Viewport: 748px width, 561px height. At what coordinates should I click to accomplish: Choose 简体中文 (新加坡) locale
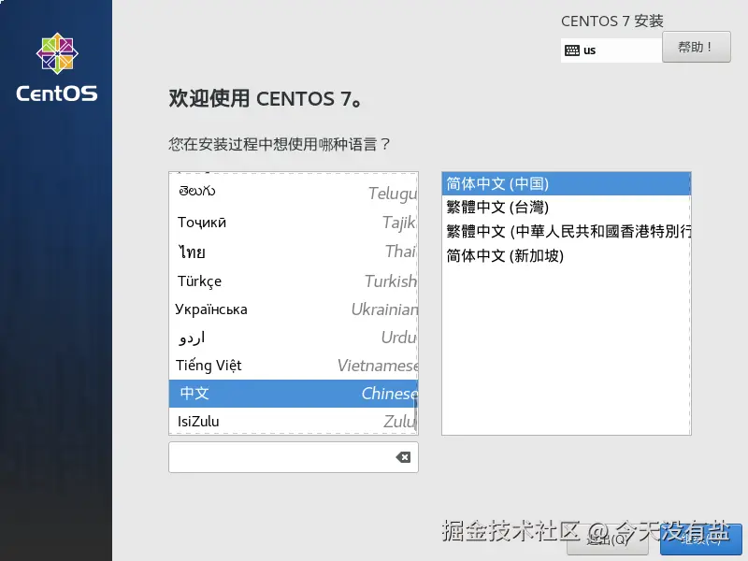tap(567, 255)
